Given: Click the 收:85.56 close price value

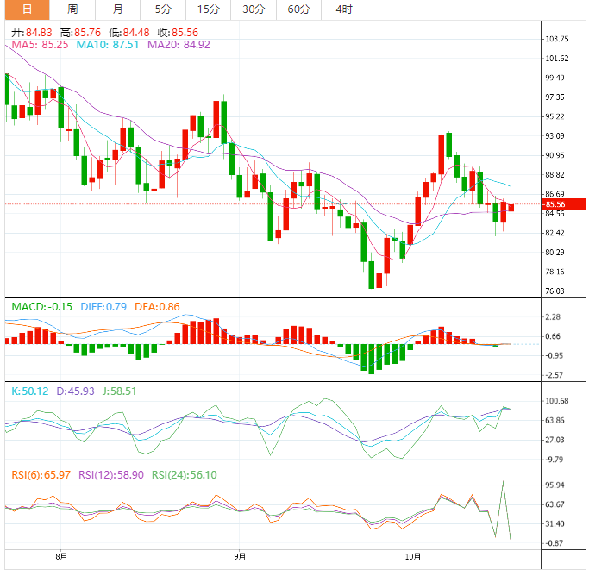Looking at the screenshot, I should 178,33.
